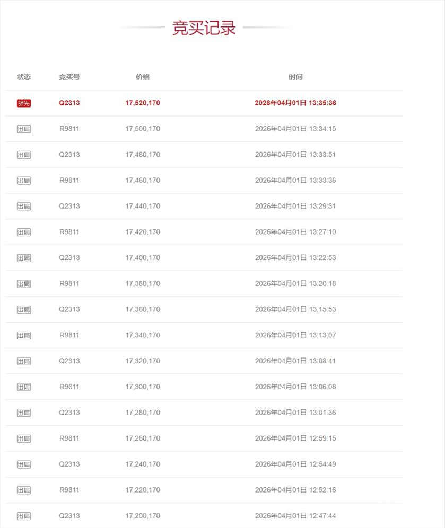The image size is (445, 528).
Task: Select the leading bidder number Q2313 in red
Action: coord(69,103)
